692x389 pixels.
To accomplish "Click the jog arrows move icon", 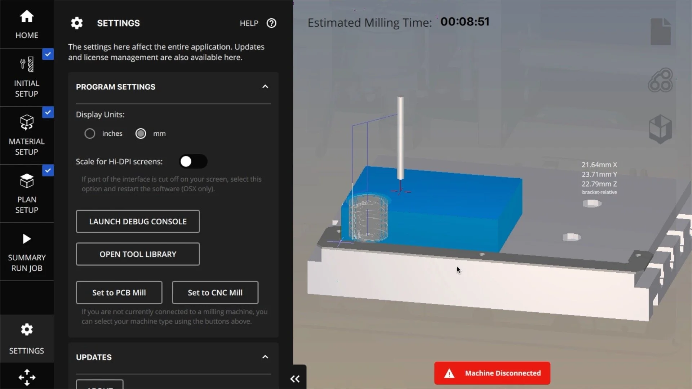I will [x=27, y=377].
